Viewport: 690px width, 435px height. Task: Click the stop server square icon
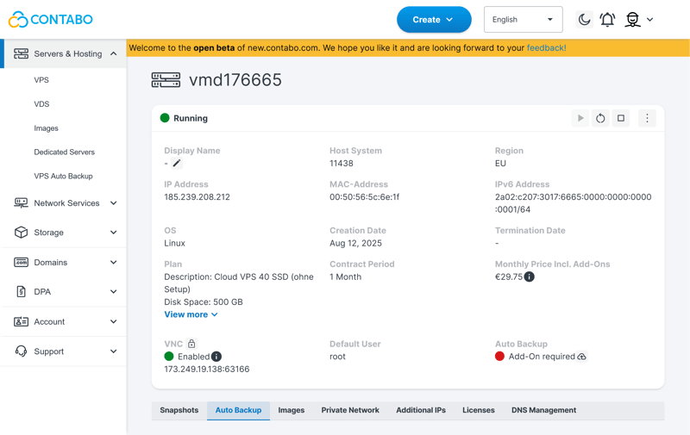[x=621, y=118]
